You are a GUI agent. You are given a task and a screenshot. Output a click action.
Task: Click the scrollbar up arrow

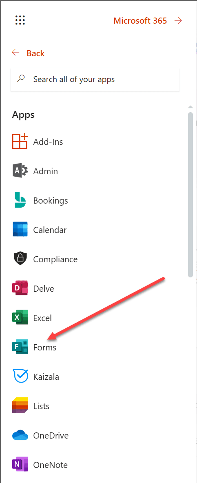click(x=190, y=107)
